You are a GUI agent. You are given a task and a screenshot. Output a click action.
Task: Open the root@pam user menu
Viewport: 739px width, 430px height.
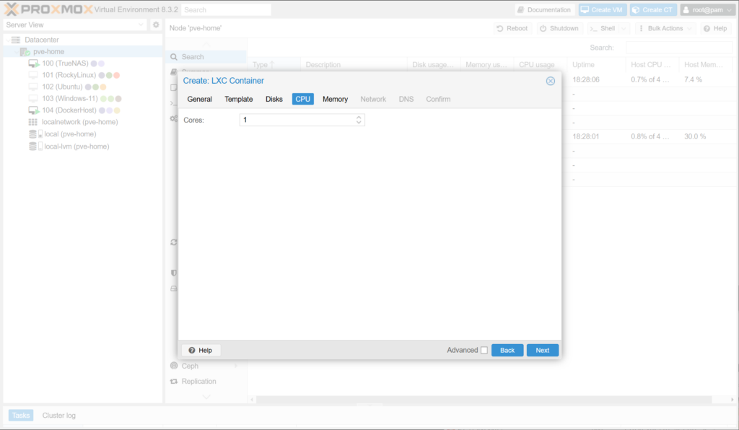tap(707, 10)
